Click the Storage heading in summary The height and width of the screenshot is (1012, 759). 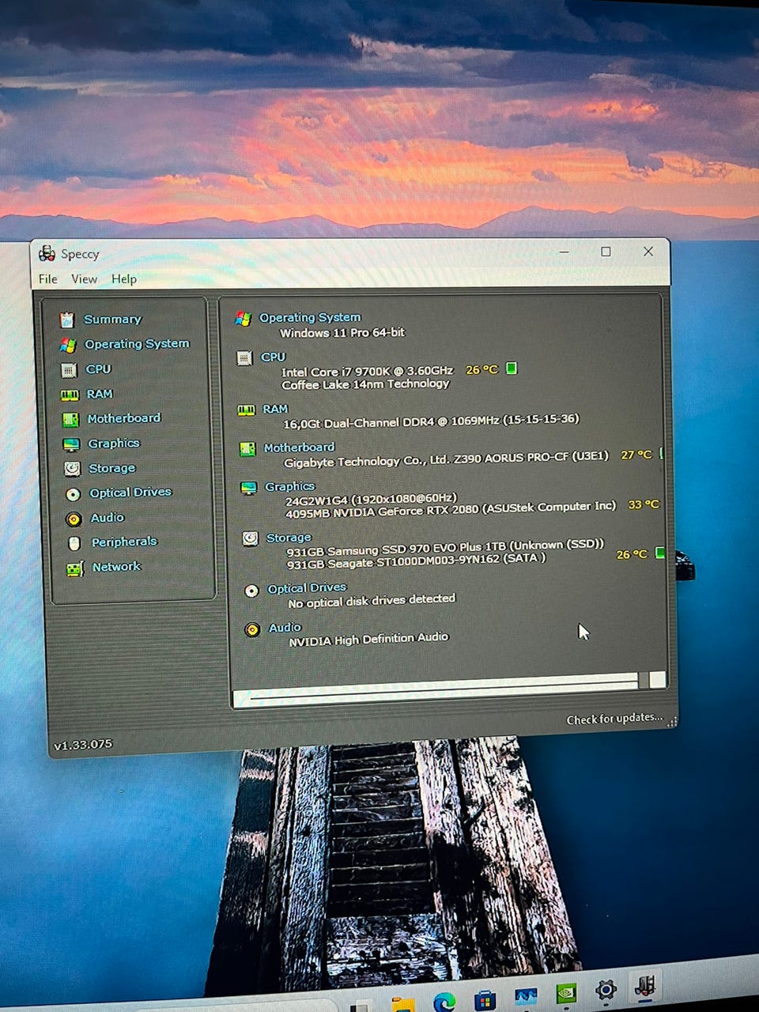289,538
